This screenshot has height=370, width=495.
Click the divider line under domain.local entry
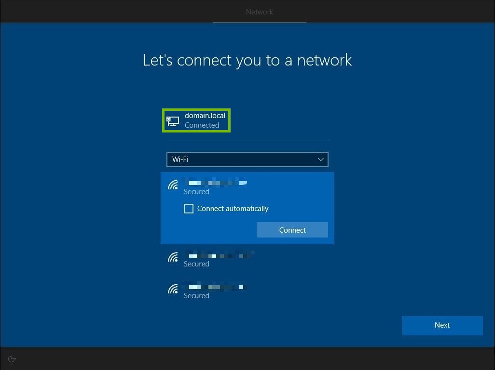click(x=247, y=140)
